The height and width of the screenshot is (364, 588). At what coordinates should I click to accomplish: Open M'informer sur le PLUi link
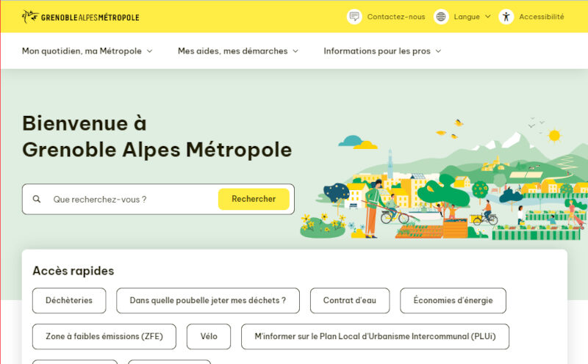[375, 336]
